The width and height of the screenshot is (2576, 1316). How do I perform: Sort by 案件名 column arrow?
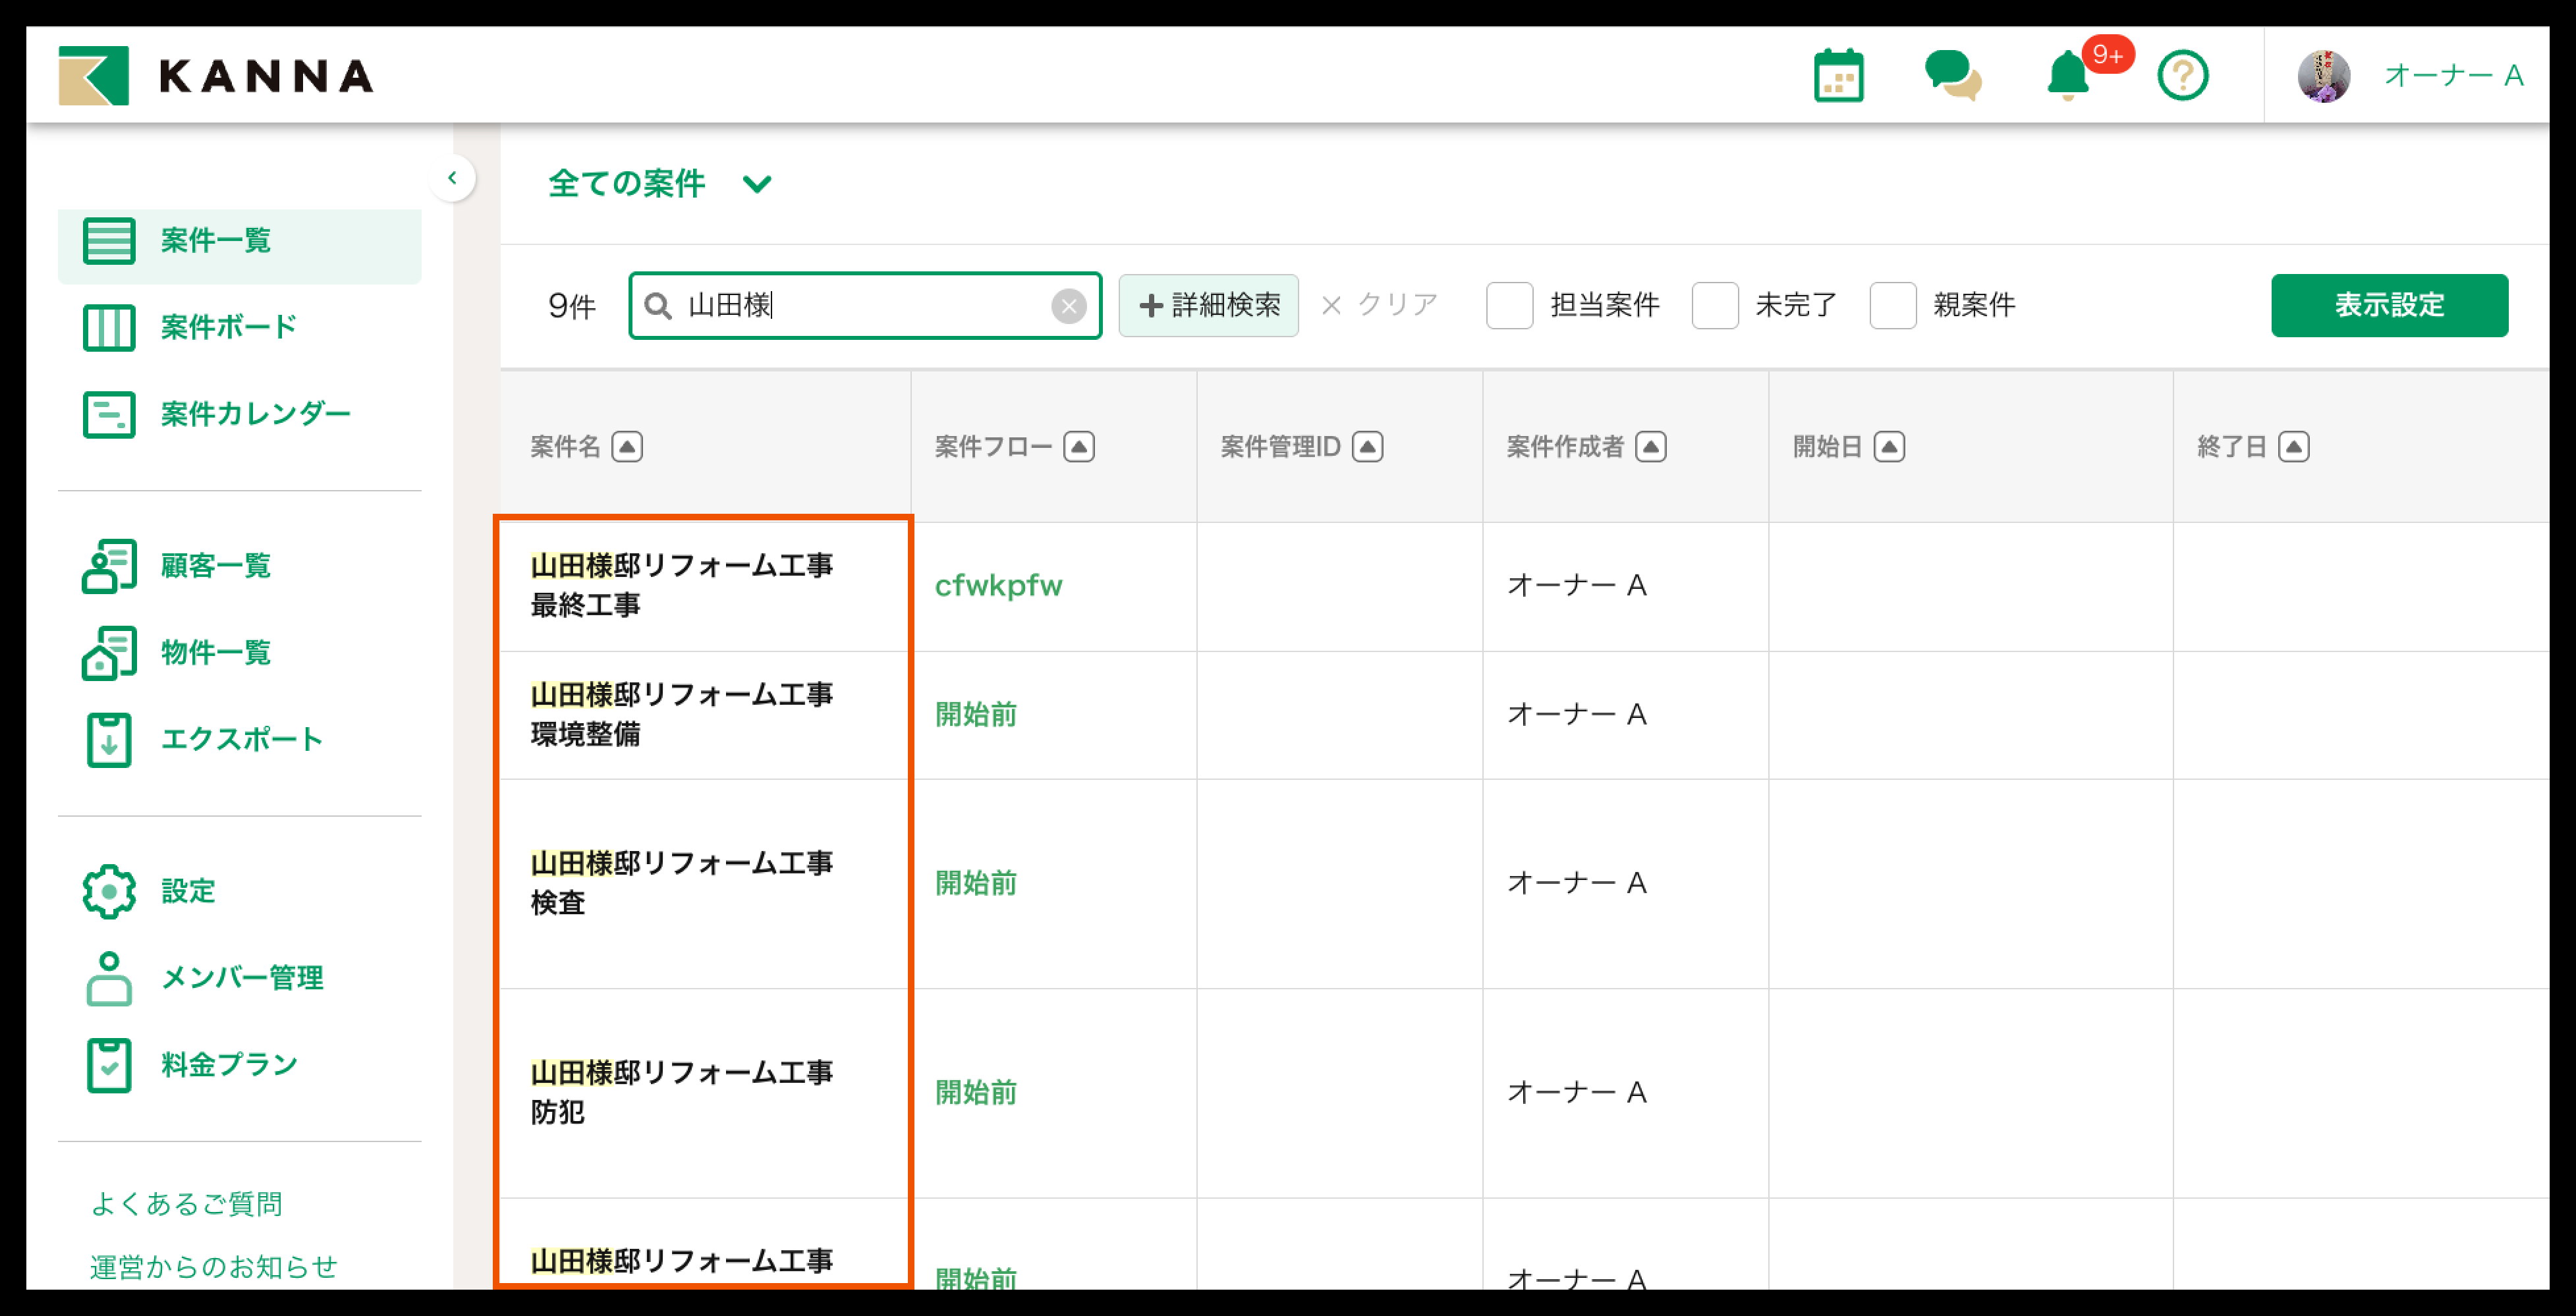627,447
